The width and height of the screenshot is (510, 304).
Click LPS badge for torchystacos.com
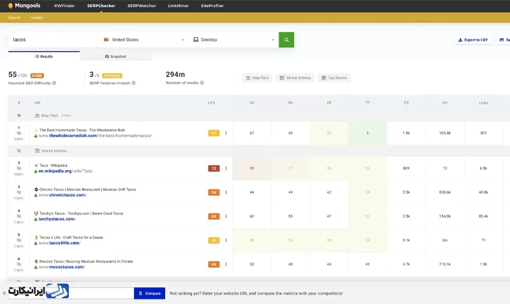214,216
